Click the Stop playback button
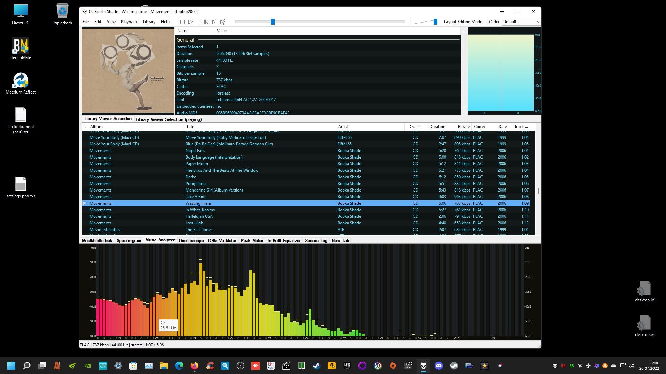This screenshot has height=374, width=666. point(182,22)
